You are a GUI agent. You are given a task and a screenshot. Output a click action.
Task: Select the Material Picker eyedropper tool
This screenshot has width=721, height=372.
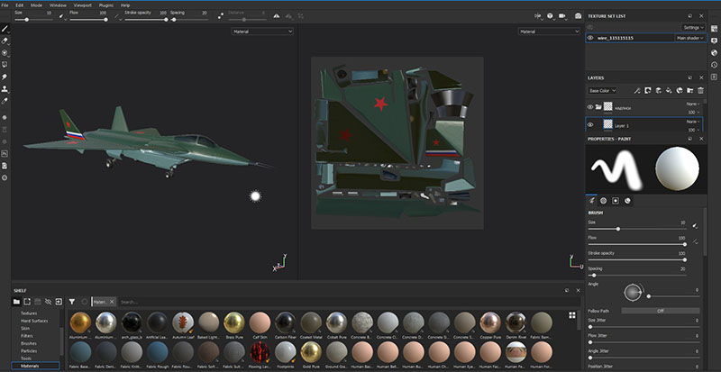pyautogui.click(x=5, y=102)
